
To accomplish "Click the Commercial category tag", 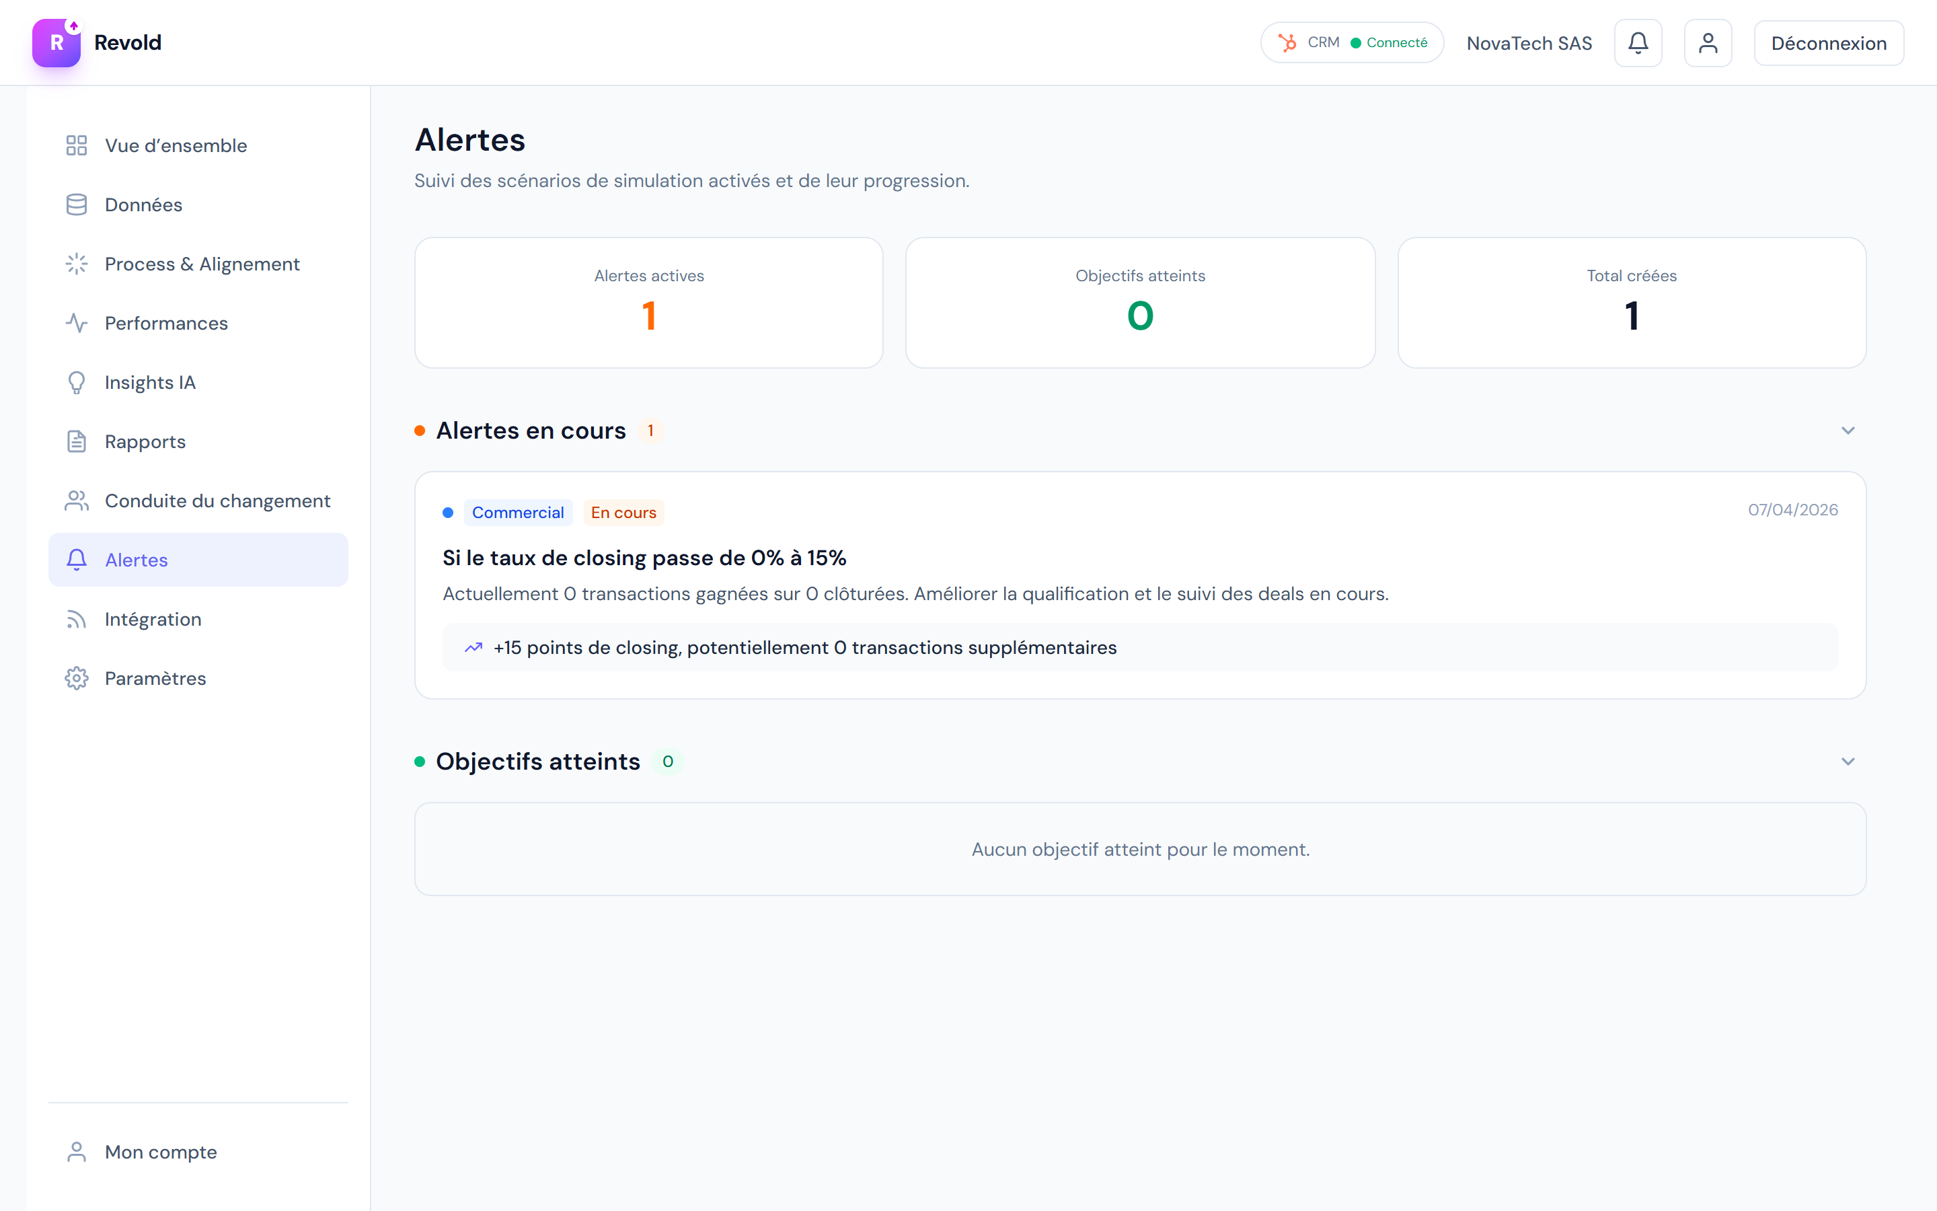I will click(x=518, y=513).
